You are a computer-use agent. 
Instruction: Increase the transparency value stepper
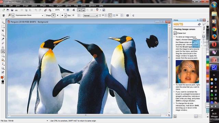[106, 15]
